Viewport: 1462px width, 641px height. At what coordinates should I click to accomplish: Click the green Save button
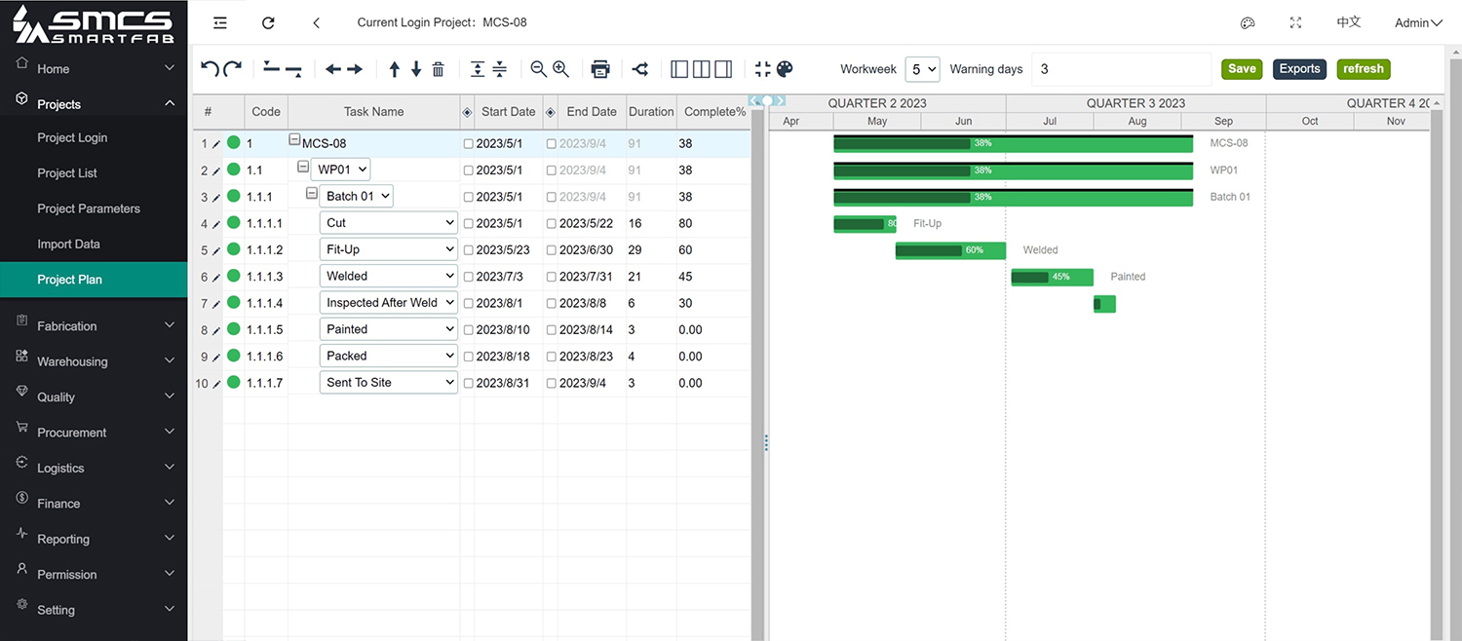pos(1242,69)
